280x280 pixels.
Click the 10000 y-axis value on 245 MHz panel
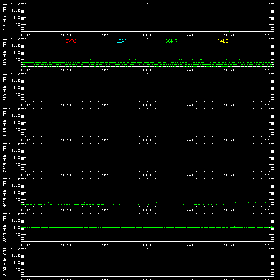coord(15,4)
